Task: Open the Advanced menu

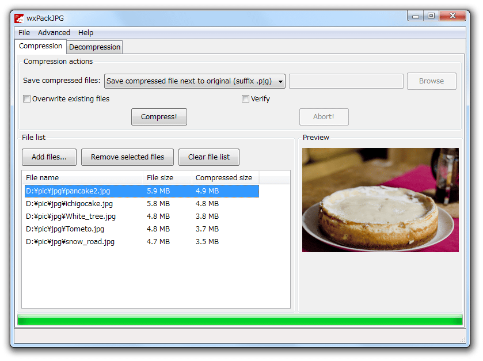Action: click(x=54, y=33)
